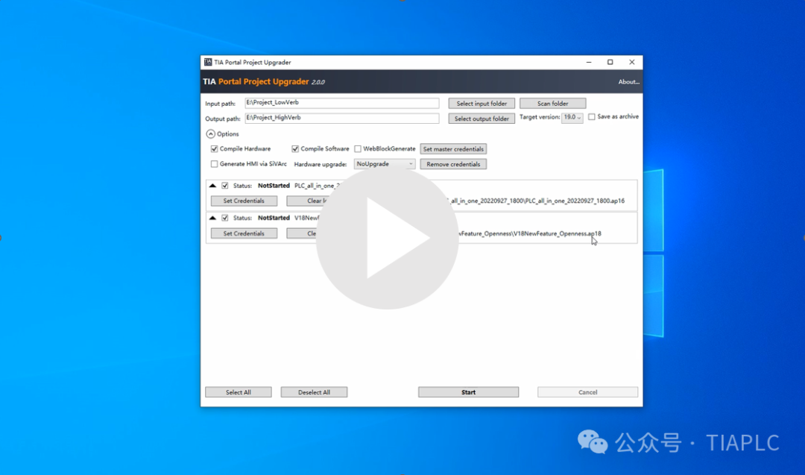
Task: Click the Input path text field
Action: coord(342,103)
